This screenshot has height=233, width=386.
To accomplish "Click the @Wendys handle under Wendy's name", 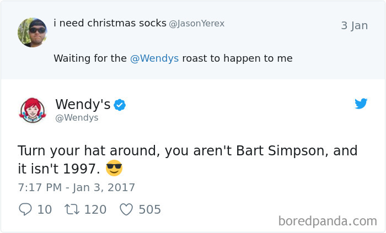I will click(77, 118).
